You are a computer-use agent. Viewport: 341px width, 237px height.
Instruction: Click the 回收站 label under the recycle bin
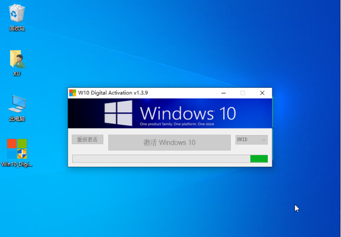[17, 29]
